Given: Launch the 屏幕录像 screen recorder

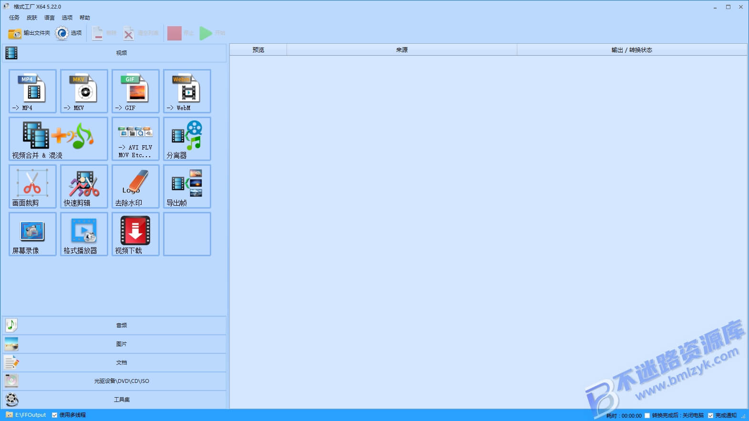Looking at the screenshot, I should 32,234.
